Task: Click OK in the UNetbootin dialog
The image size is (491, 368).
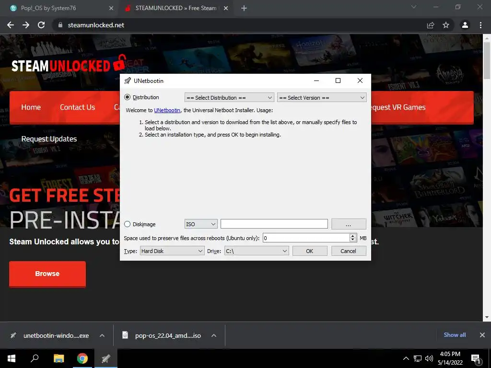Action: (x=310, y=251)
